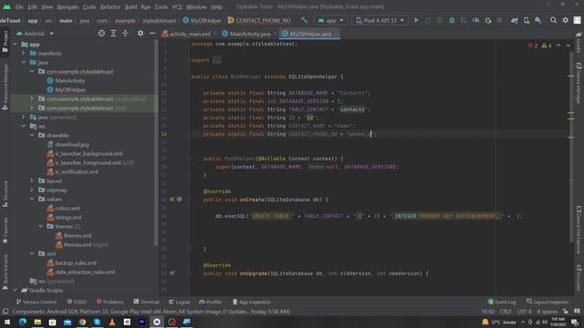Open Device Manager on right edge
584x328 pixels.
click(579, 83)
